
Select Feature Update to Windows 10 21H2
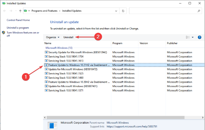[x=124, y=65]
